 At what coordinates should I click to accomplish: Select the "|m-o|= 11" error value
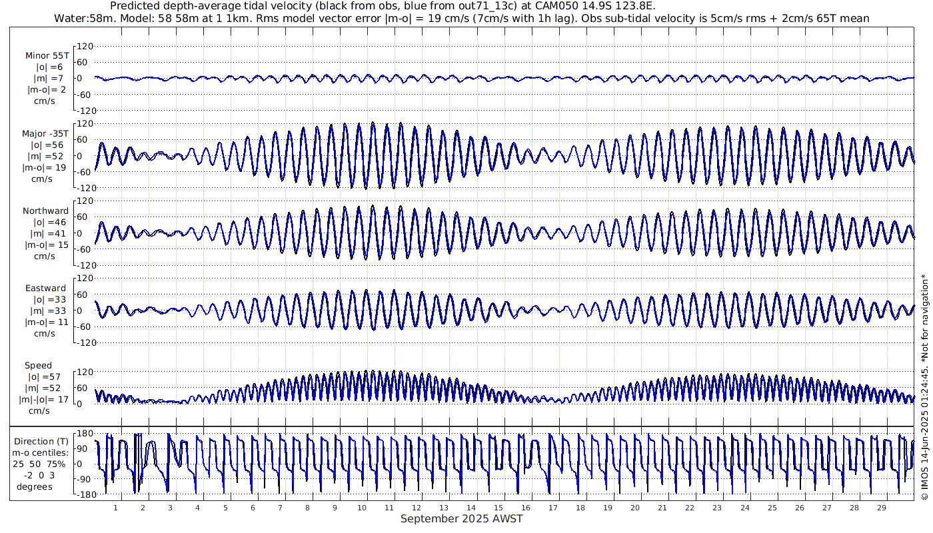[47, 322]
